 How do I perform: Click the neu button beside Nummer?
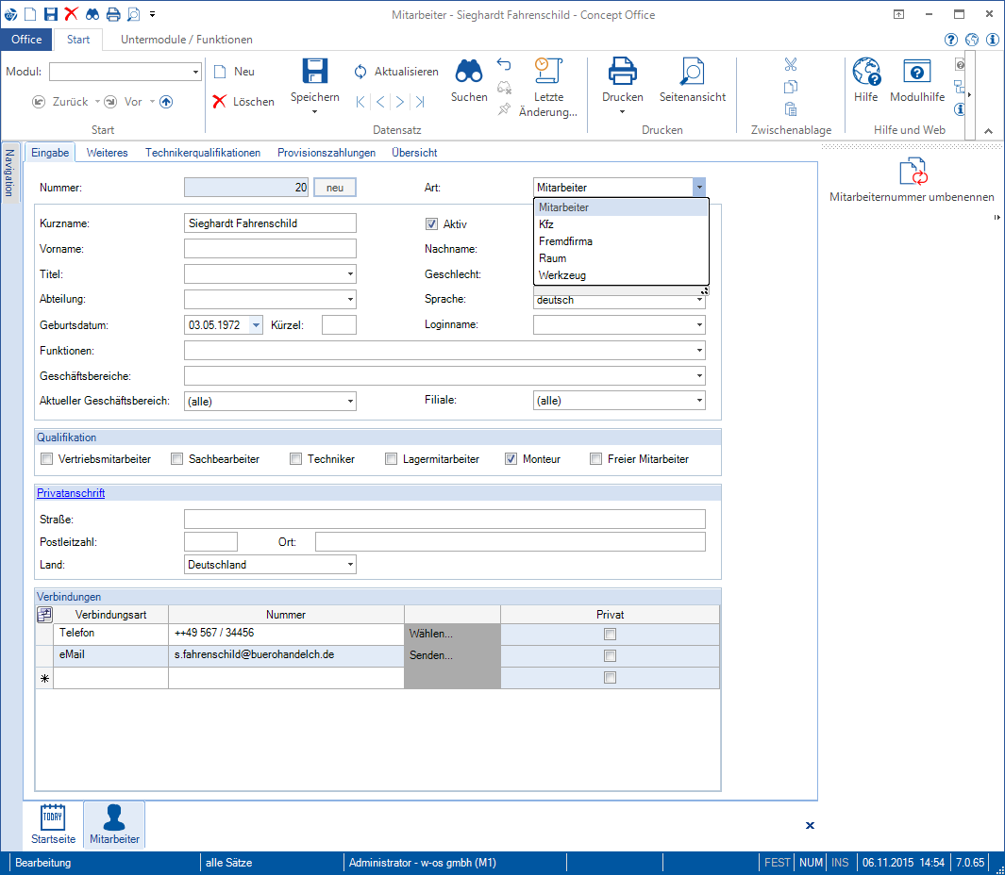[x=334, y=188]
